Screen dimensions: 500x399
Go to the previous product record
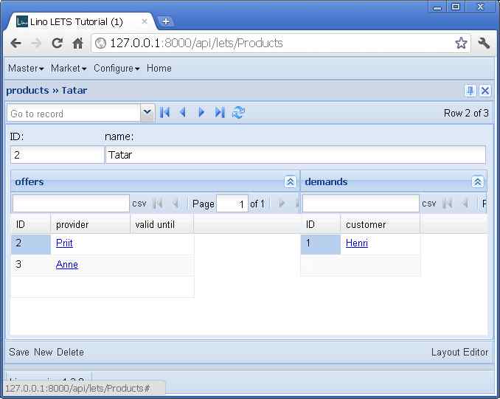pyautogui.click(x=183, y=112)
